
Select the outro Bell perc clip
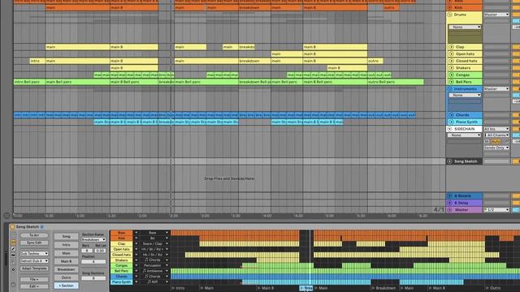[x=396, y=82]
